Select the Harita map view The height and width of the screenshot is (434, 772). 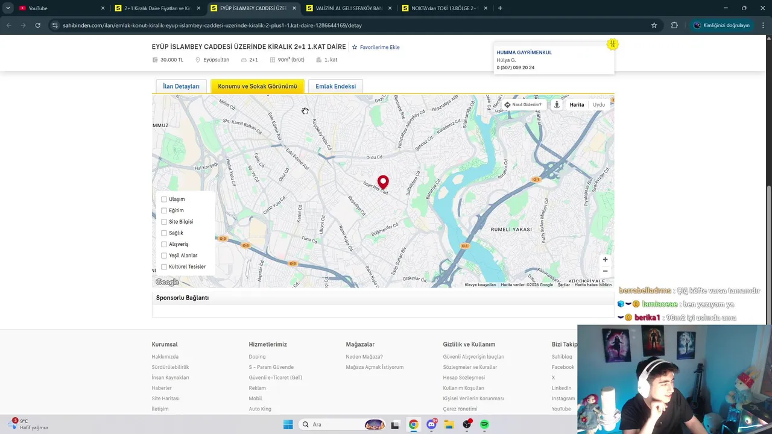577,105
